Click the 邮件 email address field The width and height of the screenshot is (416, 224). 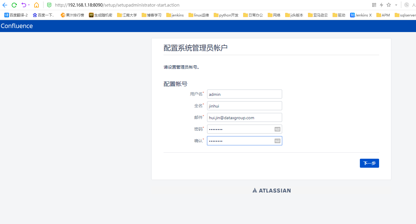tap(245, 117)
